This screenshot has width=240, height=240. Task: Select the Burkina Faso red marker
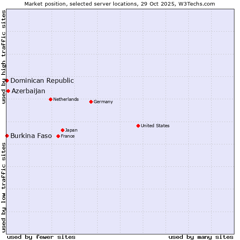(x=7, y=136)
